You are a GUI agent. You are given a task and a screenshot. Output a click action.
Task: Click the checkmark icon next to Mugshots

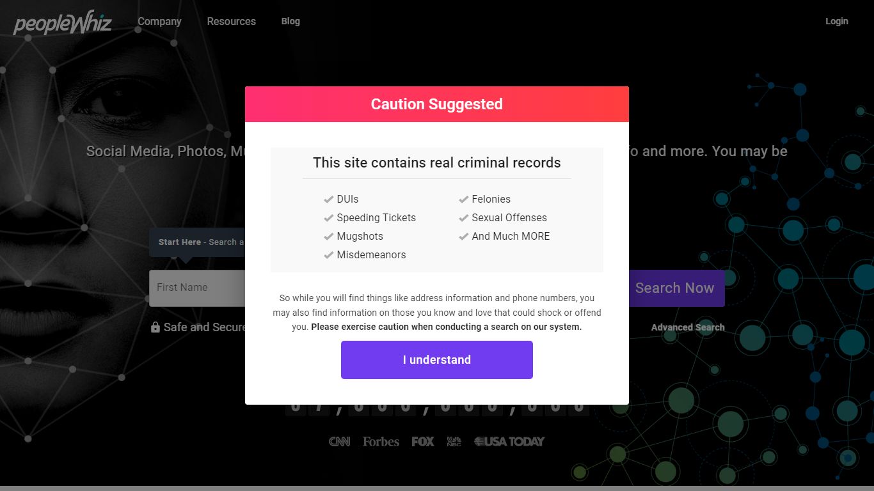[329, 237]
